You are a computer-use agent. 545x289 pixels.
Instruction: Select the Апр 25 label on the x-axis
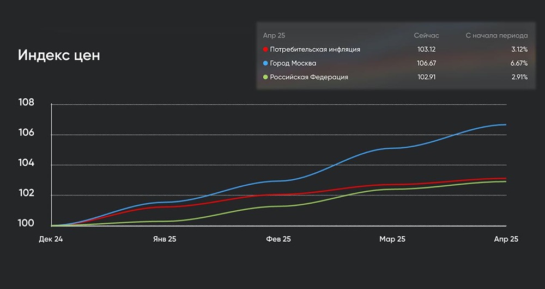[x=506, y=239]
